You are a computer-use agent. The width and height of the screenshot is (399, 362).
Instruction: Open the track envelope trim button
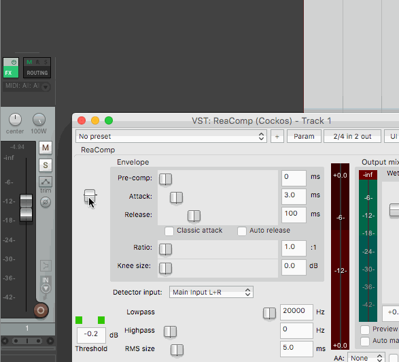pos(46,182)
